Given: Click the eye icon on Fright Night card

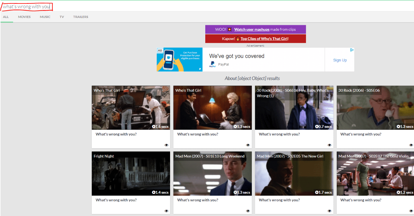Looking at the screenshot, I should point(166,211).
